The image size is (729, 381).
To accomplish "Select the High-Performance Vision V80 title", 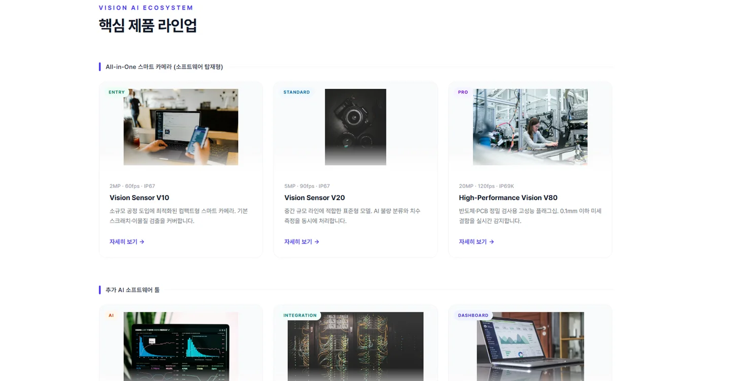I will (508, 198).
